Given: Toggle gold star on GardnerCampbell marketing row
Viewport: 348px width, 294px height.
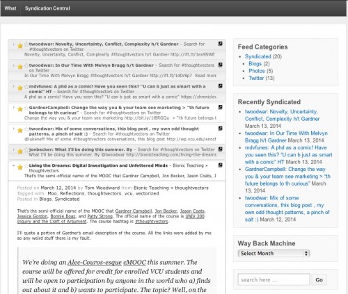Looking at the screenshot, I should [20, 109].
